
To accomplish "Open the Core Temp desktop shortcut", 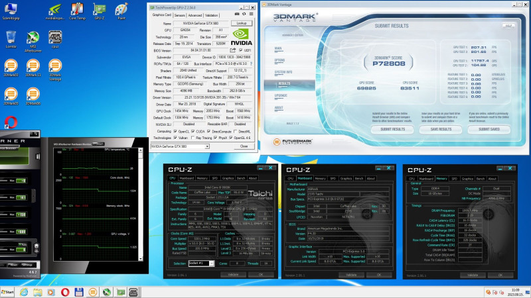I will [x=77, y=11].
